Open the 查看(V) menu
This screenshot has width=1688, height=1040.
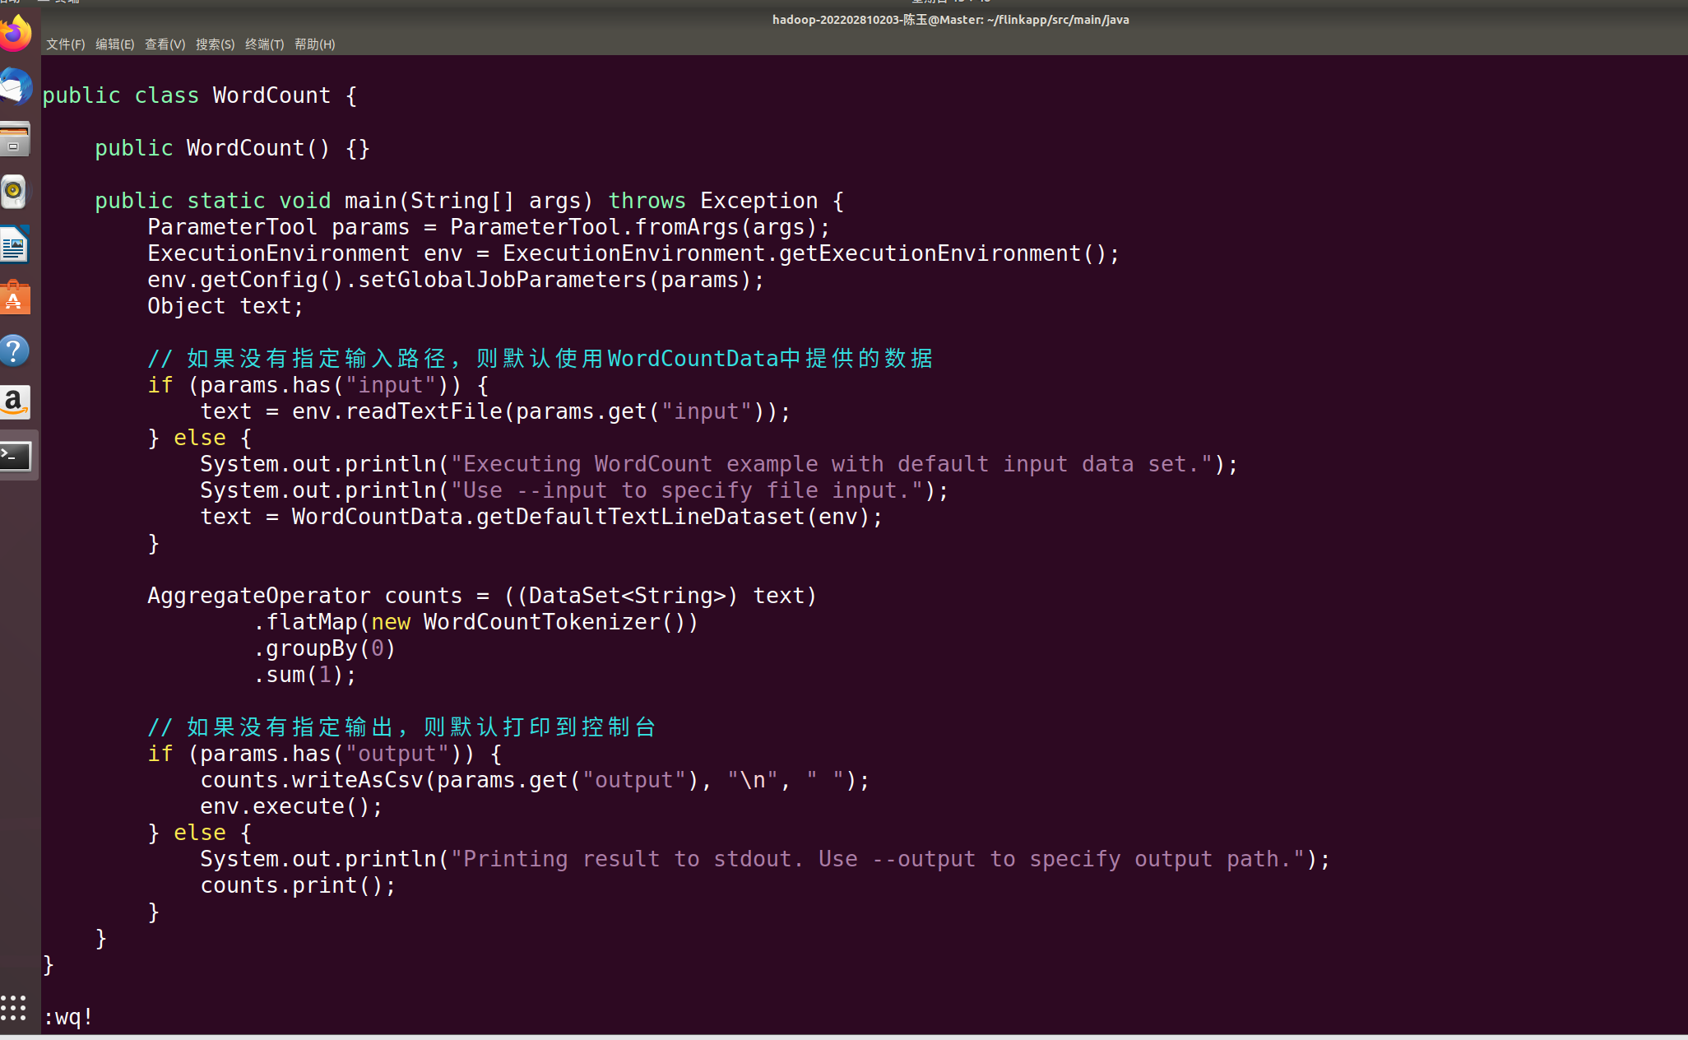(165, 44)
